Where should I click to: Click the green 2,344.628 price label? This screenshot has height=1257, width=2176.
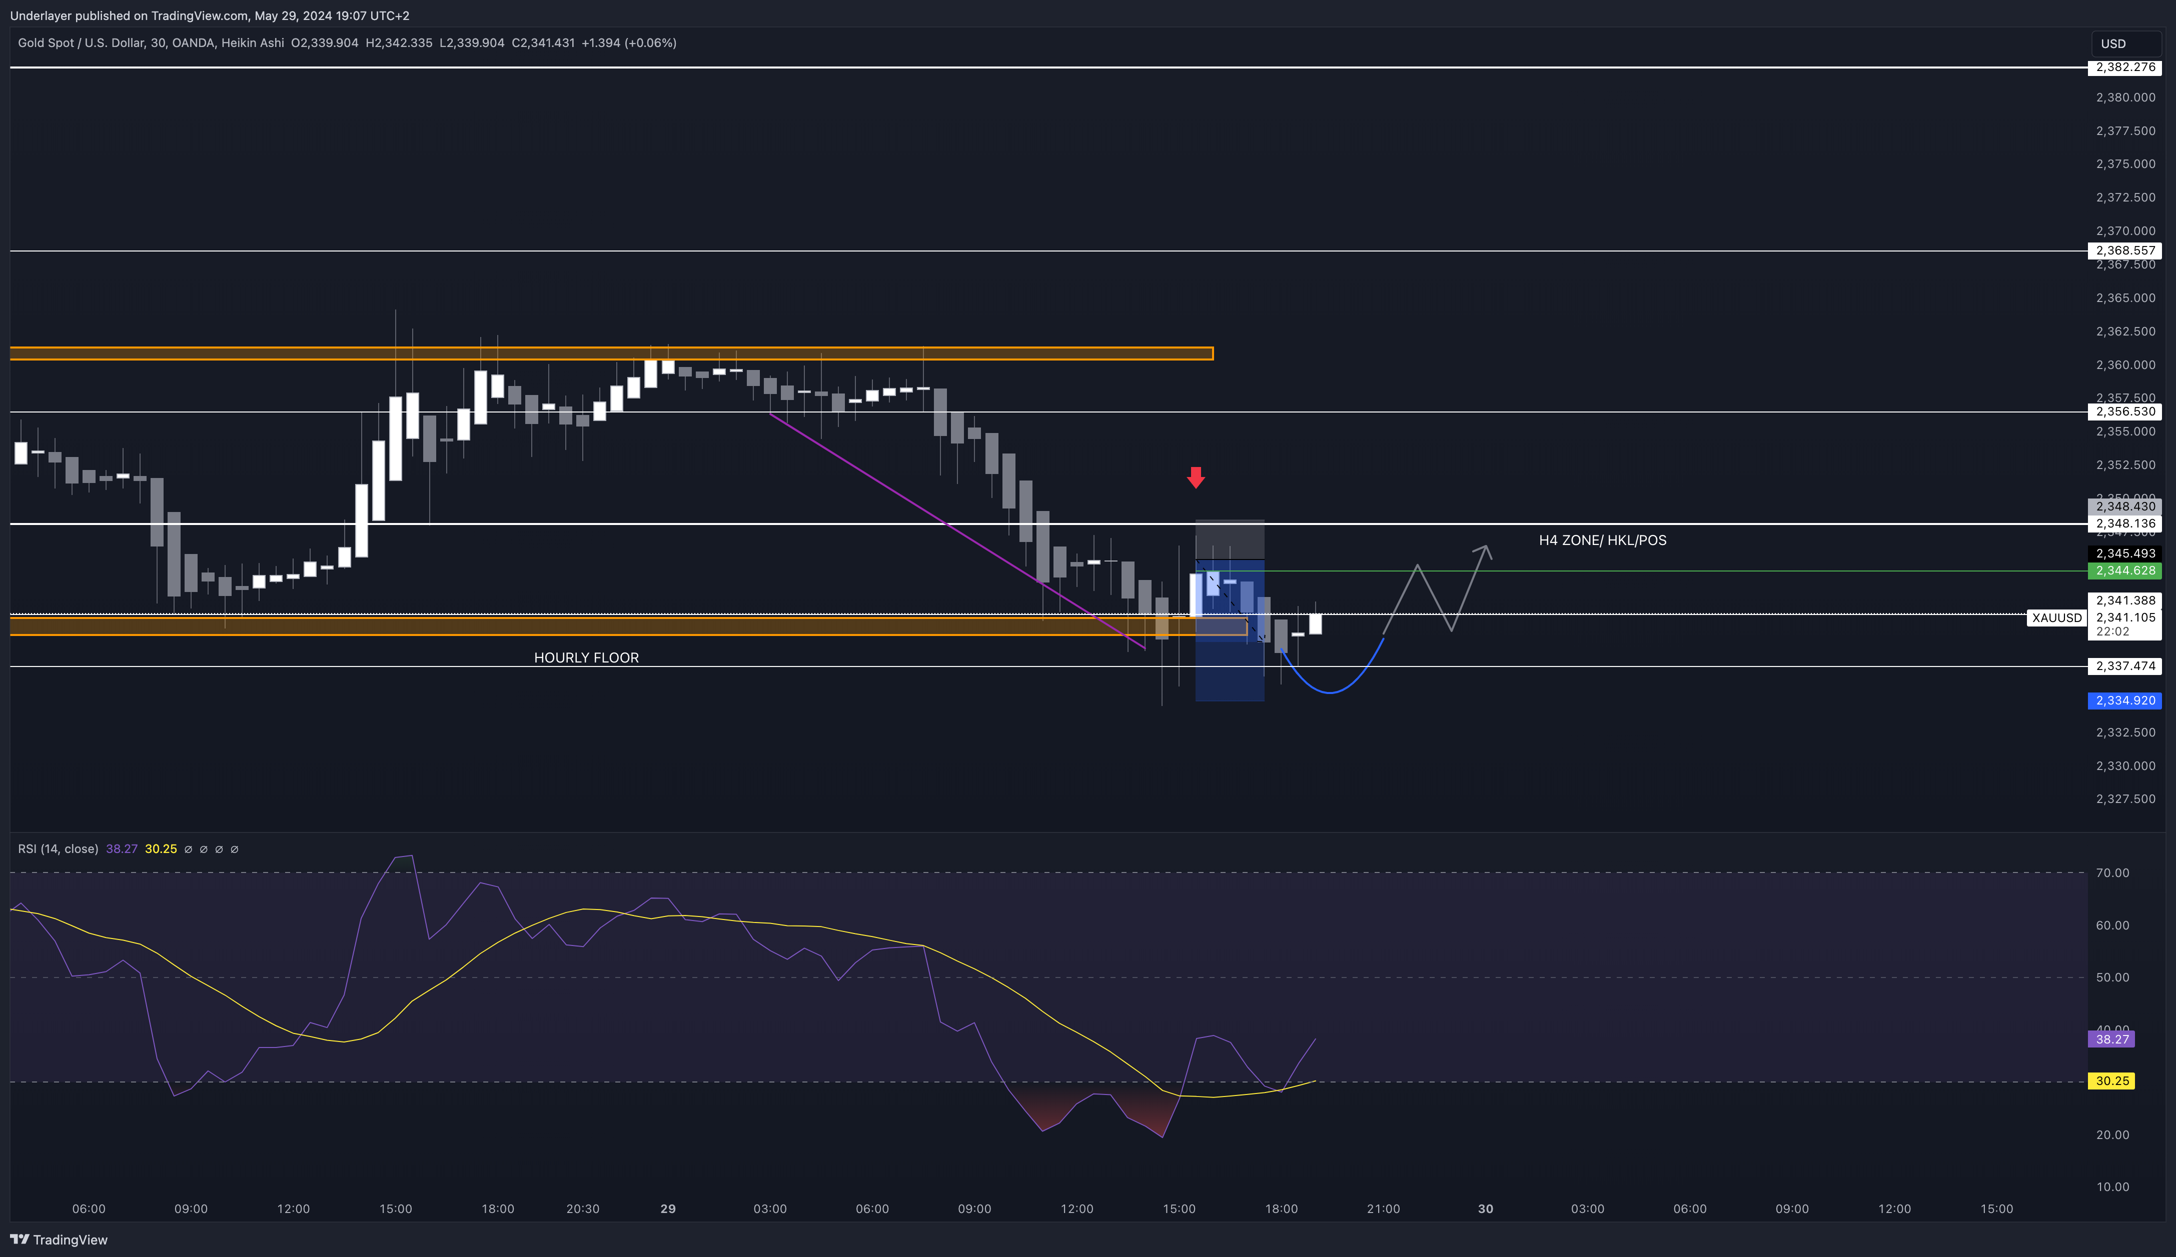[x=2124, y=570]
